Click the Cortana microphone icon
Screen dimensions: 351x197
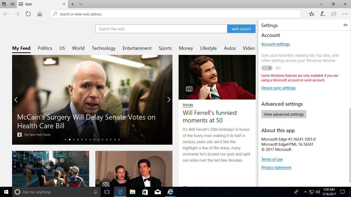(x=96, y=192)
